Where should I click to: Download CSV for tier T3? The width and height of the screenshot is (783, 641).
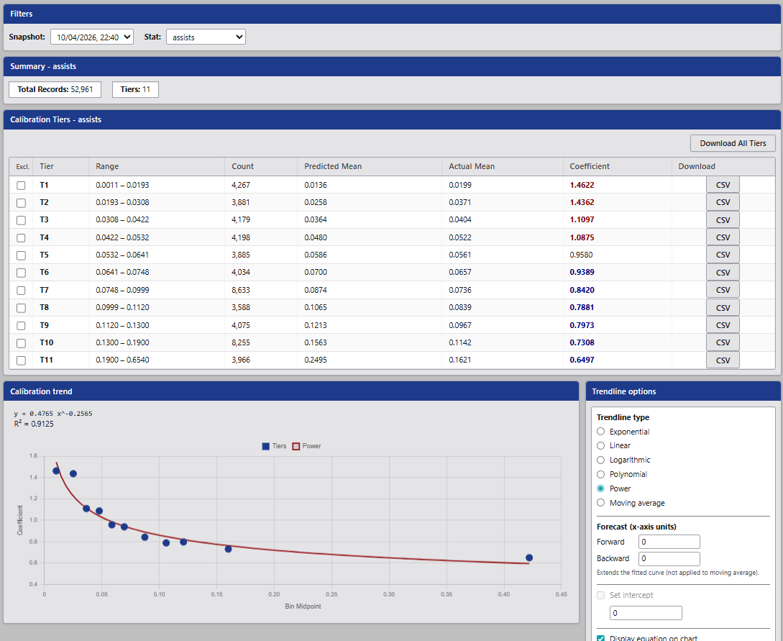tap(723, 220)
